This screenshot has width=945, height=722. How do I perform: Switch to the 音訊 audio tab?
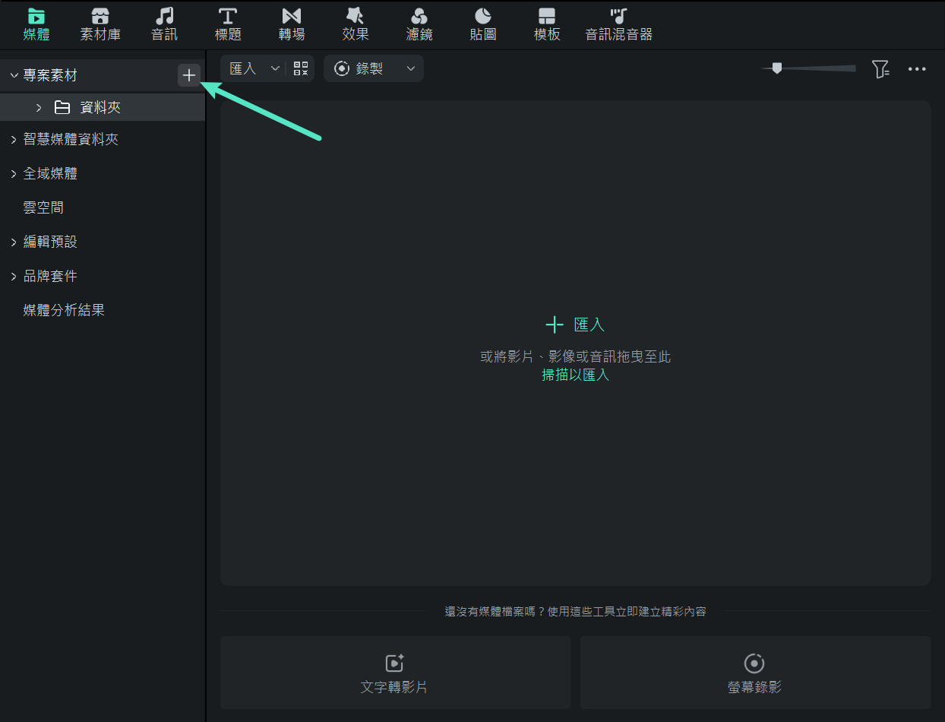tap(164, 24)
